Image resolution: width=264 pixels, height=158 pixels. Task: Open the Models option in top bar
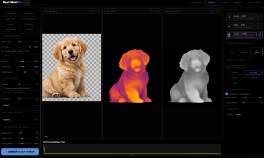click(237, 3)
